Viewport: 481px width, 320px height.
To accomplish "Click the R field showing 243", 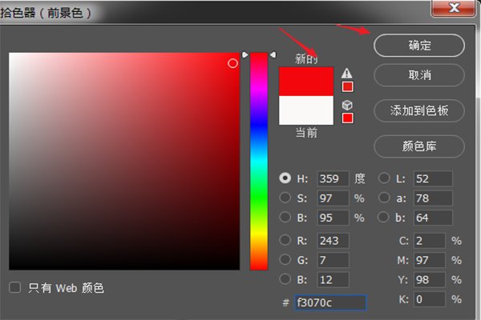I will (333, 240).
